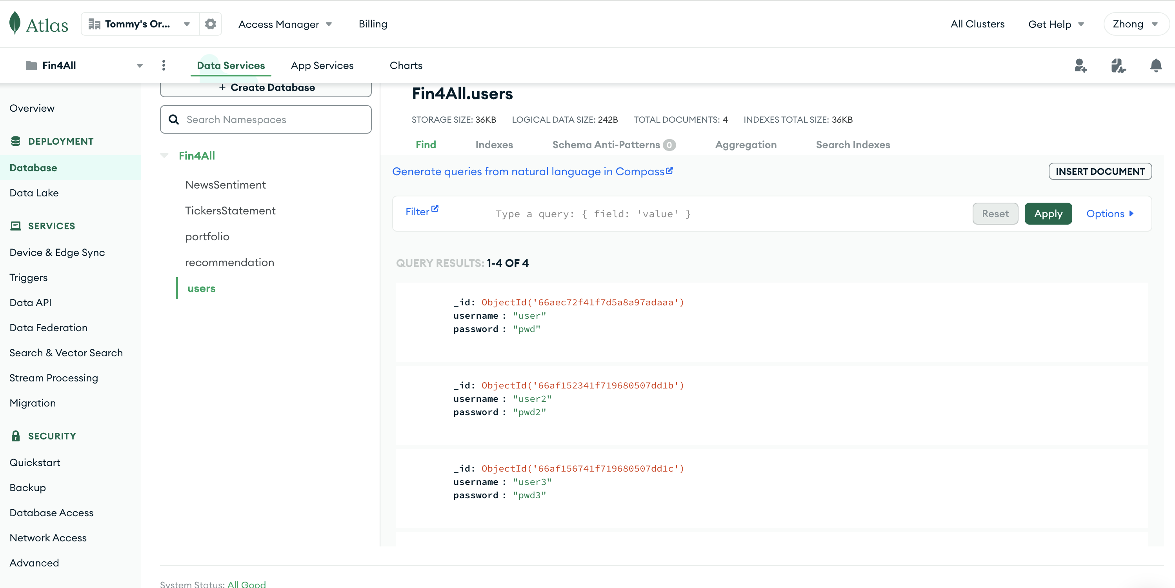
Task: Click the Atlas leaf logo
Action: [15, 23]
